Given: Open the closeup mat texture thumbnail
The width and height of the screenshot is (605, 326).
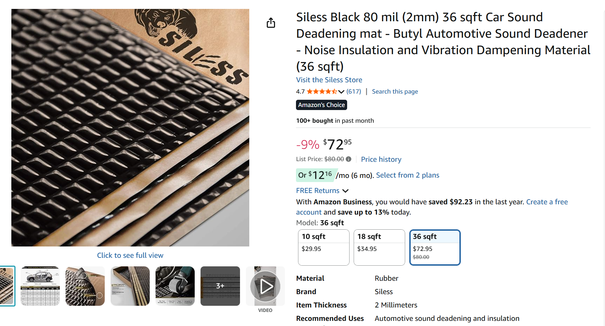Looking at the screenshot, I should 85,286.
